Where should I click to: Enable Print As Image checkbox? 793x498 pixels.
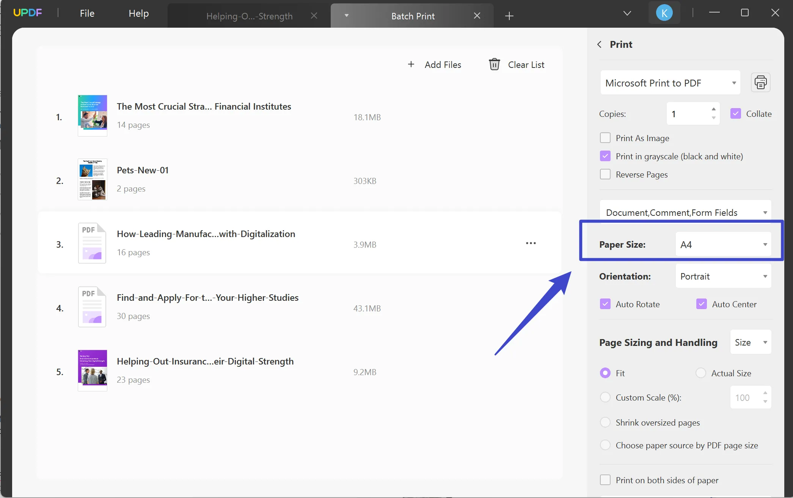pyautogui.click(x=606, y=138)
